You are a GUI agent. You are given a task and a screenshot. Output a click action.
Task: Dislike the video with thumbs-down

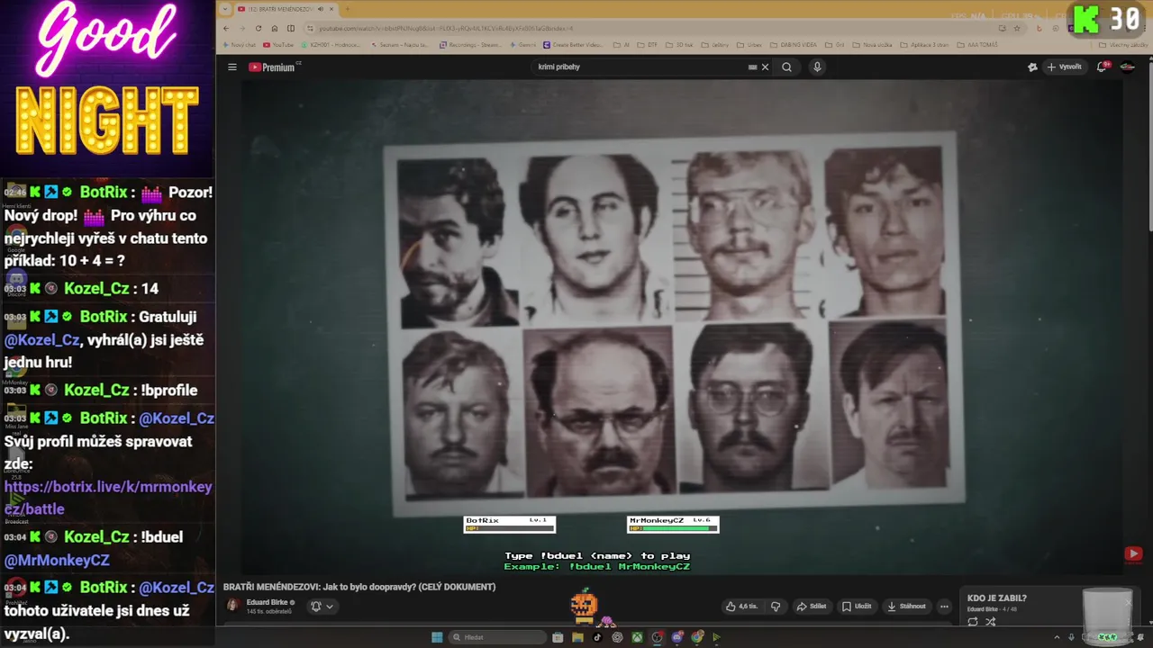776,607
